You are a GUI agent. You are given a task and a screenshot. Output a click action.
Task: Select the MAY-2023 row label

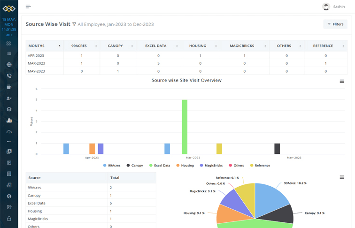click(36, 71)
